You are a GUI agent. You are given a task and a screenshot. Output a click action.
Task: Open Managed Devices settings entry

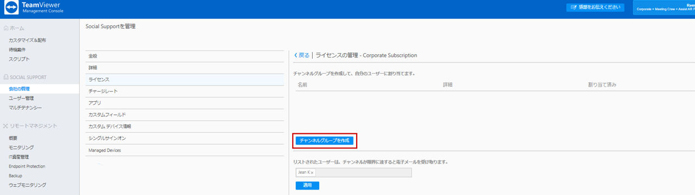pos(185,150)
